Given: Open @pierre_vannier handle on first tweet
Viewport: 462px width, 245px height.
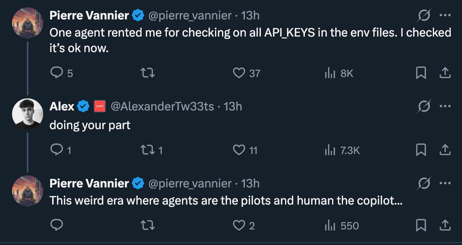Looking at the screenshot, I should coord(189,16).
